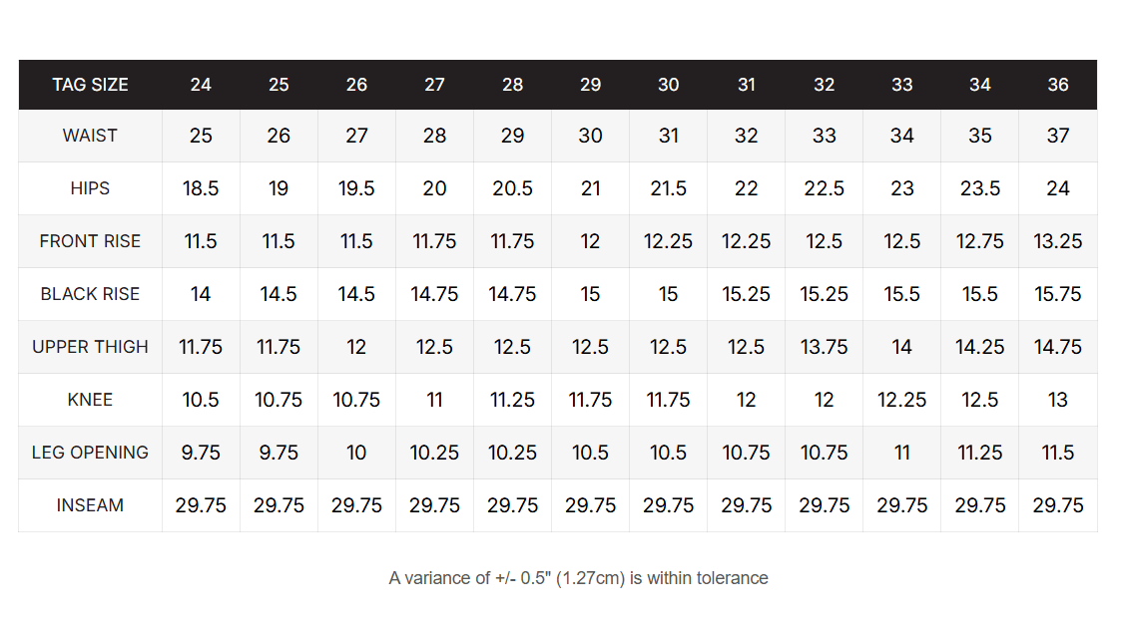This screenshot has width=1124, height=624.
Task: Select the hips value 18.5
Action: [x=201, y=188]
